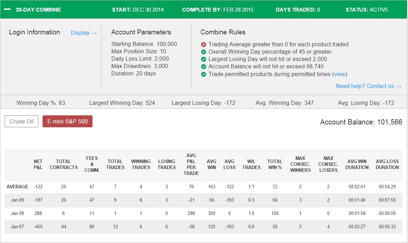This screenshot has height=243, width=408.
Task: Click AVERAGE avg loss duration 00:04:29
Action: pos(387,187)
